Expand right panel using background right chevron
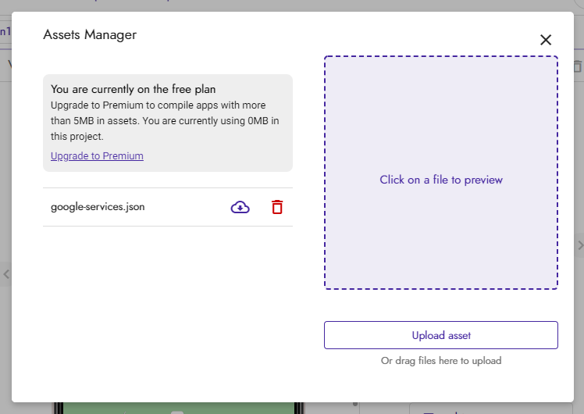This screenshot has width=584, height=414. (579, 245)
